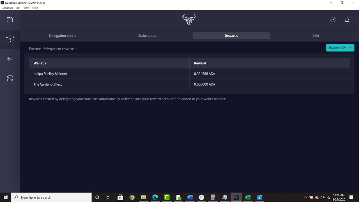
Task: Click the Earned delegation rewards heading
Action: 52,49
